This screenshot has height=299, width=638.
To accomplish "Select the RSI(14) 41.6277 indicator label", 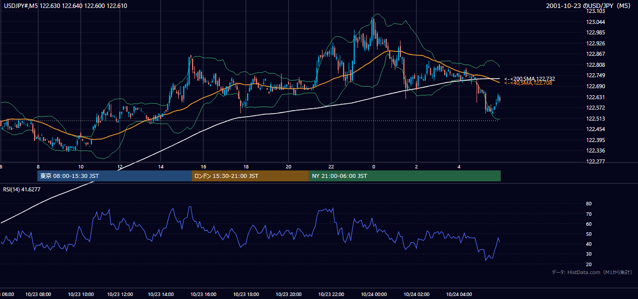I will pos(22,189).
